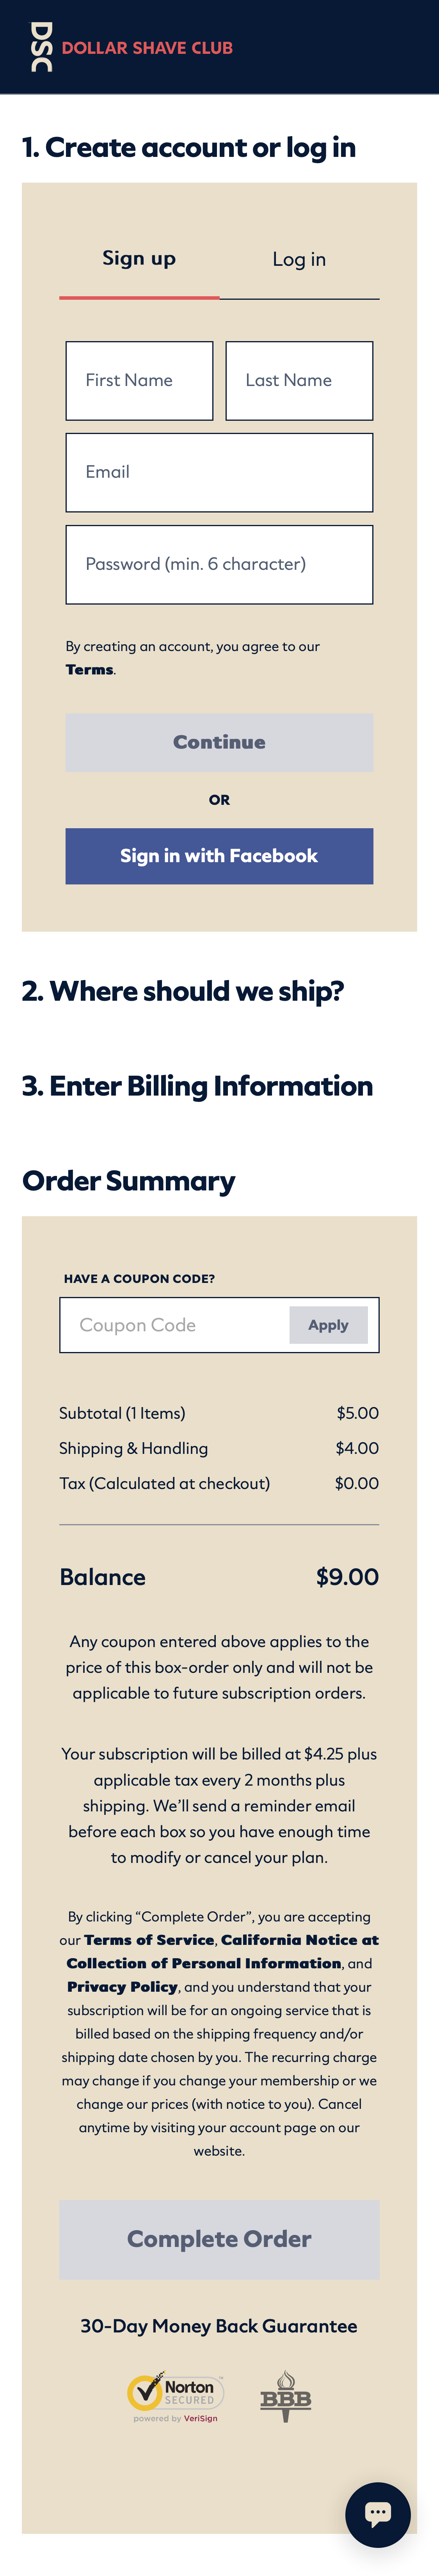Switch to the Log in tab

pos(299,260)
